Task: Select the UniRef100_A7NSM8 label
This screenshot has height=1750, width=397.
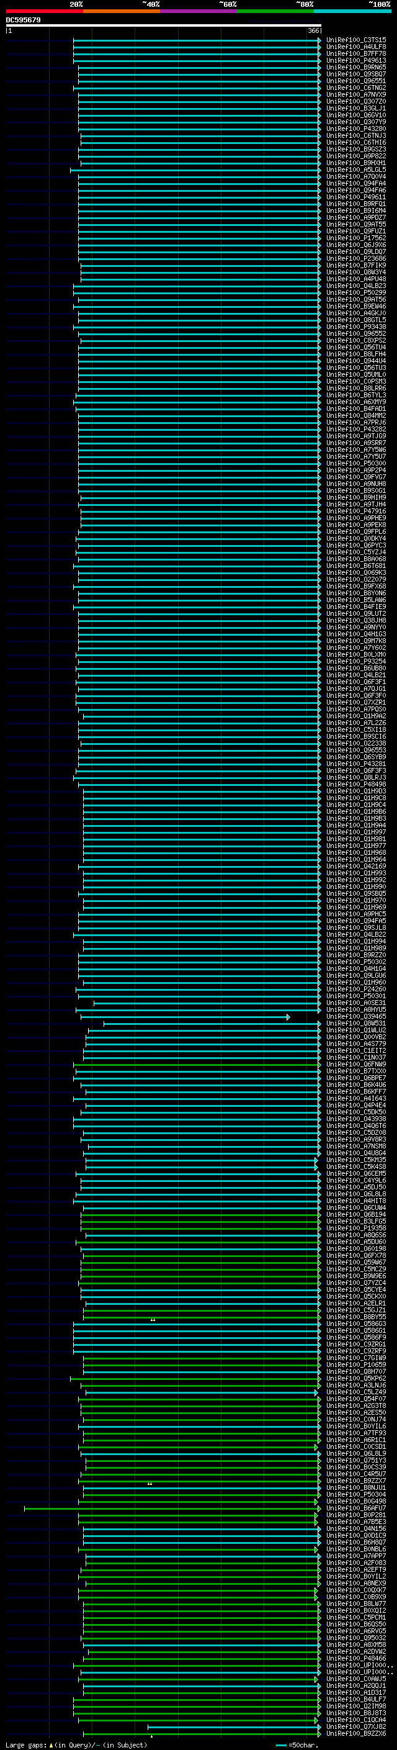Action: click(x=356, y=1147)
